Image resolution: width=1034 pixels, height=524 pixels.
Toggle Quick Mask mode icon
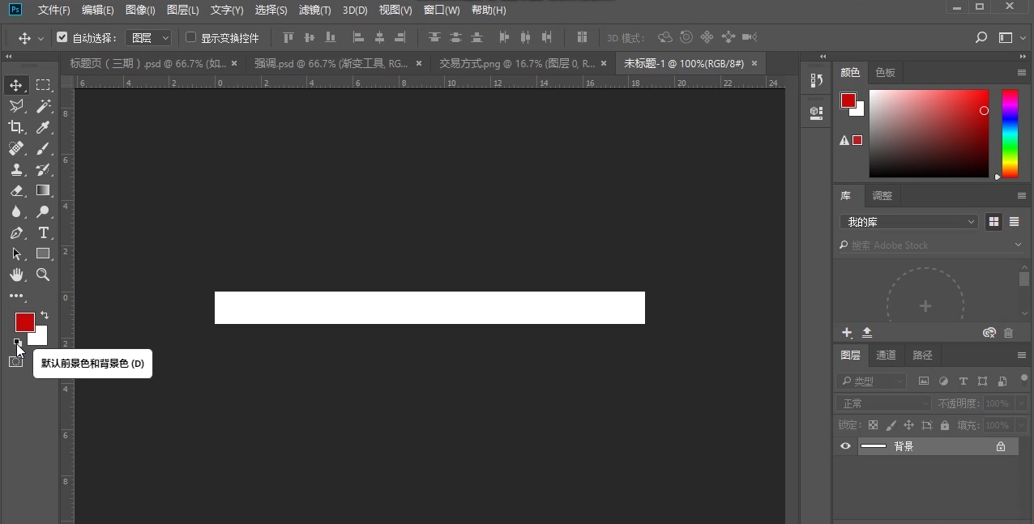coord(15,361)
